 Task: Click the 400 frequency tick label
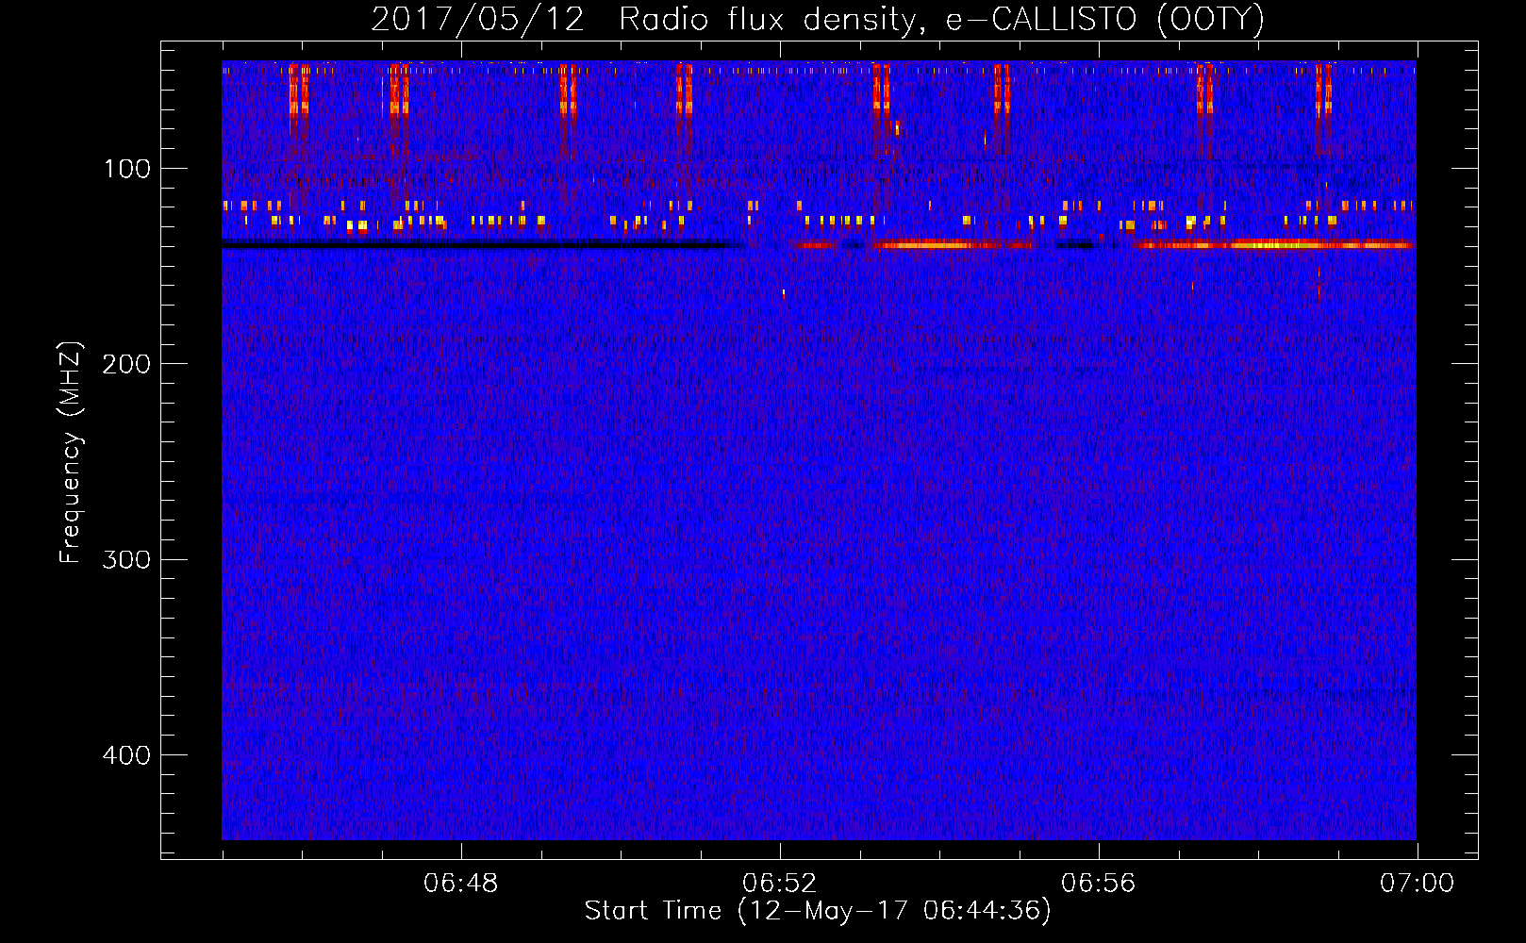tap(126, 755)
